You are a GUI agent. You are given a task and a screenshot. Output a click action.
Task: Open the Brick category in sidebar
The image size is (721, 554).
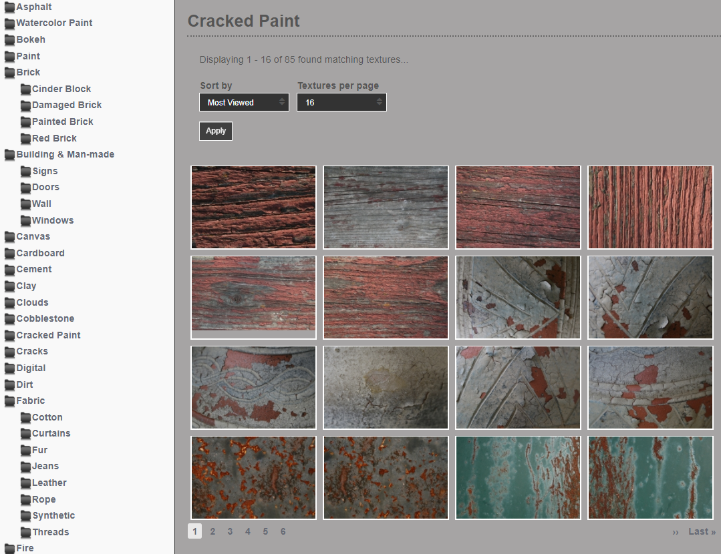[28, 72]
